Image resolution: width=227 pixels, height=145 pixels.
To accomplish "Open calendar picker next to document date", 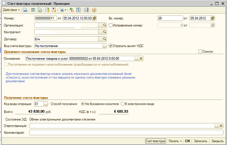I will 95,18.
